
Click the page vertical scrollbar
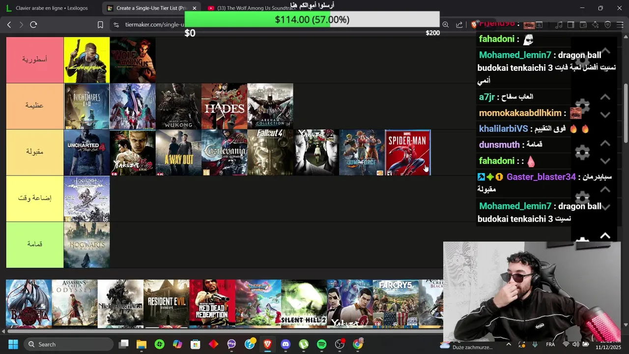coord(626,113)
